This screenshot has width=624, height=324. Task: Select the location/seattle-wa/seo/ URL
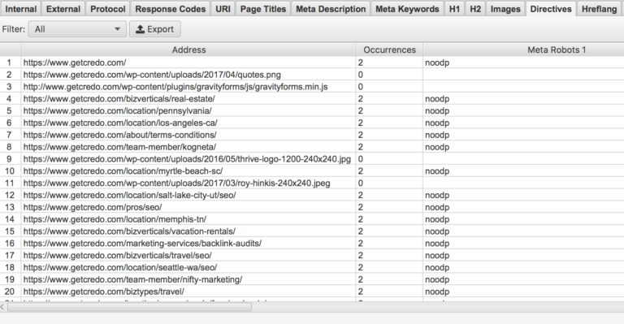pyautogui.click(x=120, y=267)
